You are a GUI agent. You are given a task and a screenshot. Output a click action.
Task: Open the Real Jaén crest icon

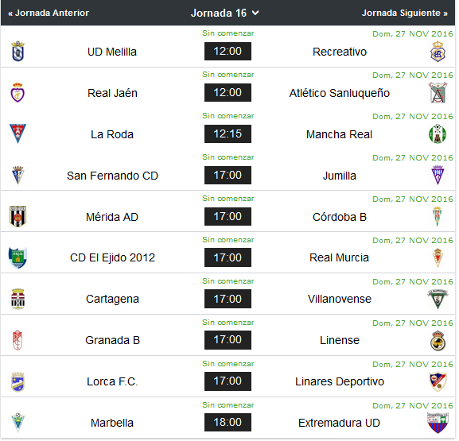(x=18, y=93)
